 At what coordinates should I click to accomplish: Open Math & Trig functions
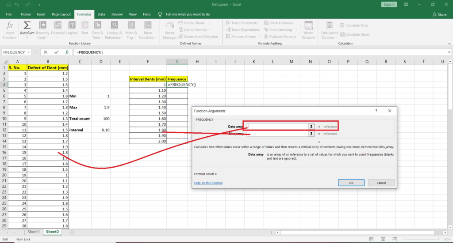pyautogui.click(x=131, y=30)
